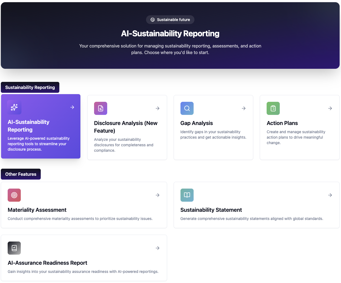Click the globe icon in Sustainable future badge
Viewport: 341px width, 283px height.
[x=153, y=19]
